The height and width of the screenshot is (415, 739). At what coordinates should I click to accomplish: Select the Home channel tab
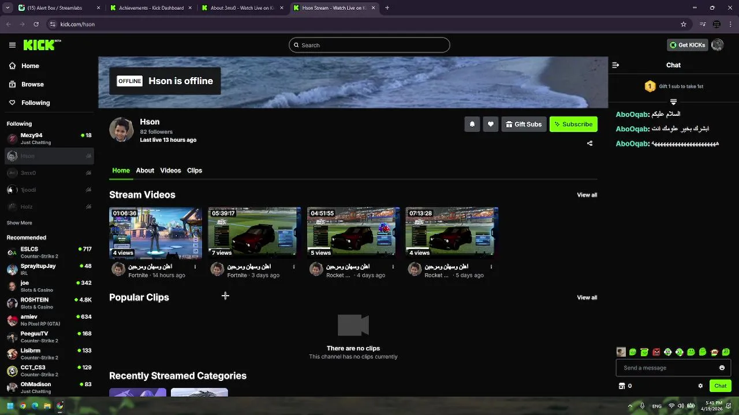click(121, 171)
